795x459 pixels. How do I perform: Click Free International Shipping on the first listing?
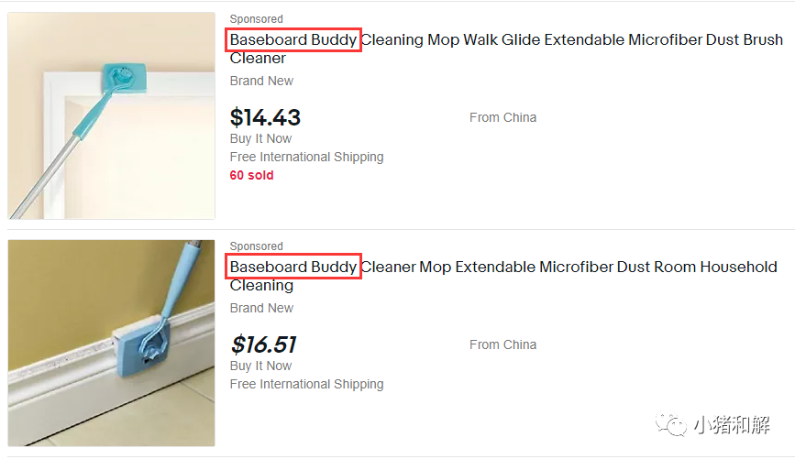307,157
